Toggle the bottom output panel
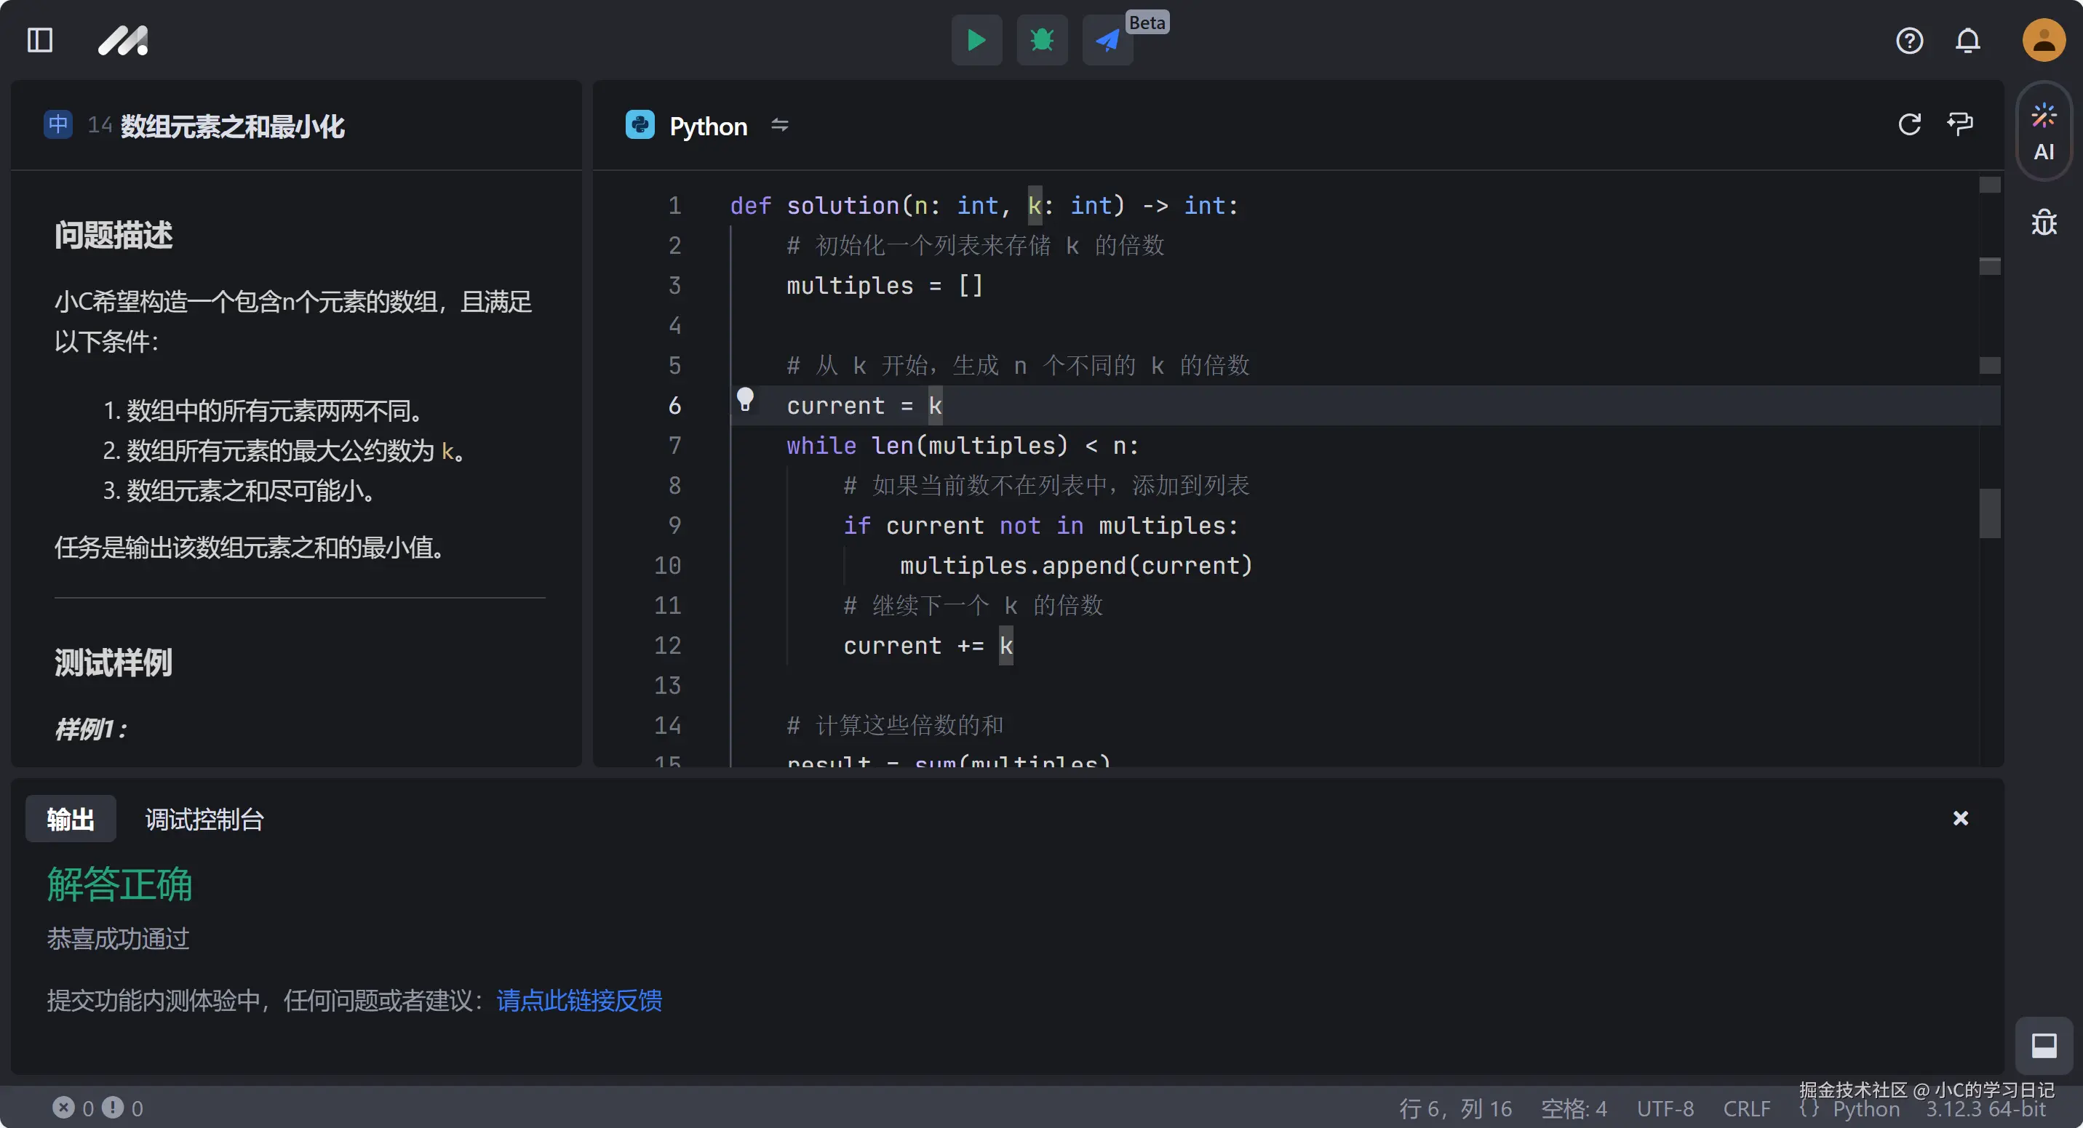This screenshot has height=1128, width=2083. [2044, 1045]
